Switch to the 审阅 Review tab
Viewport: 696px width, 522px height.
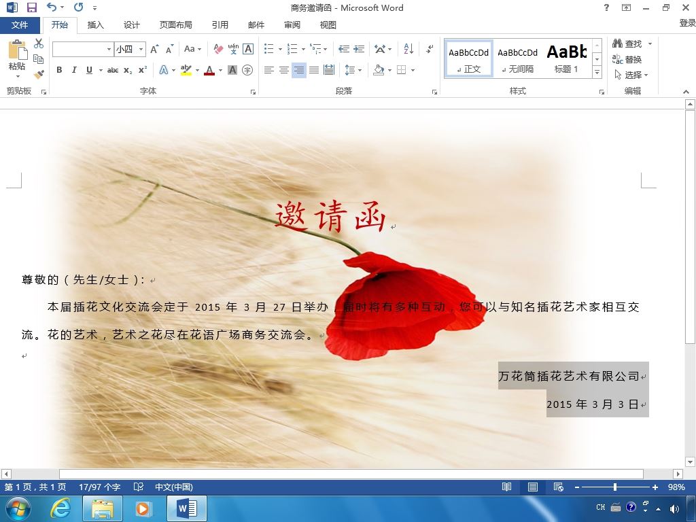coord(292,25)
